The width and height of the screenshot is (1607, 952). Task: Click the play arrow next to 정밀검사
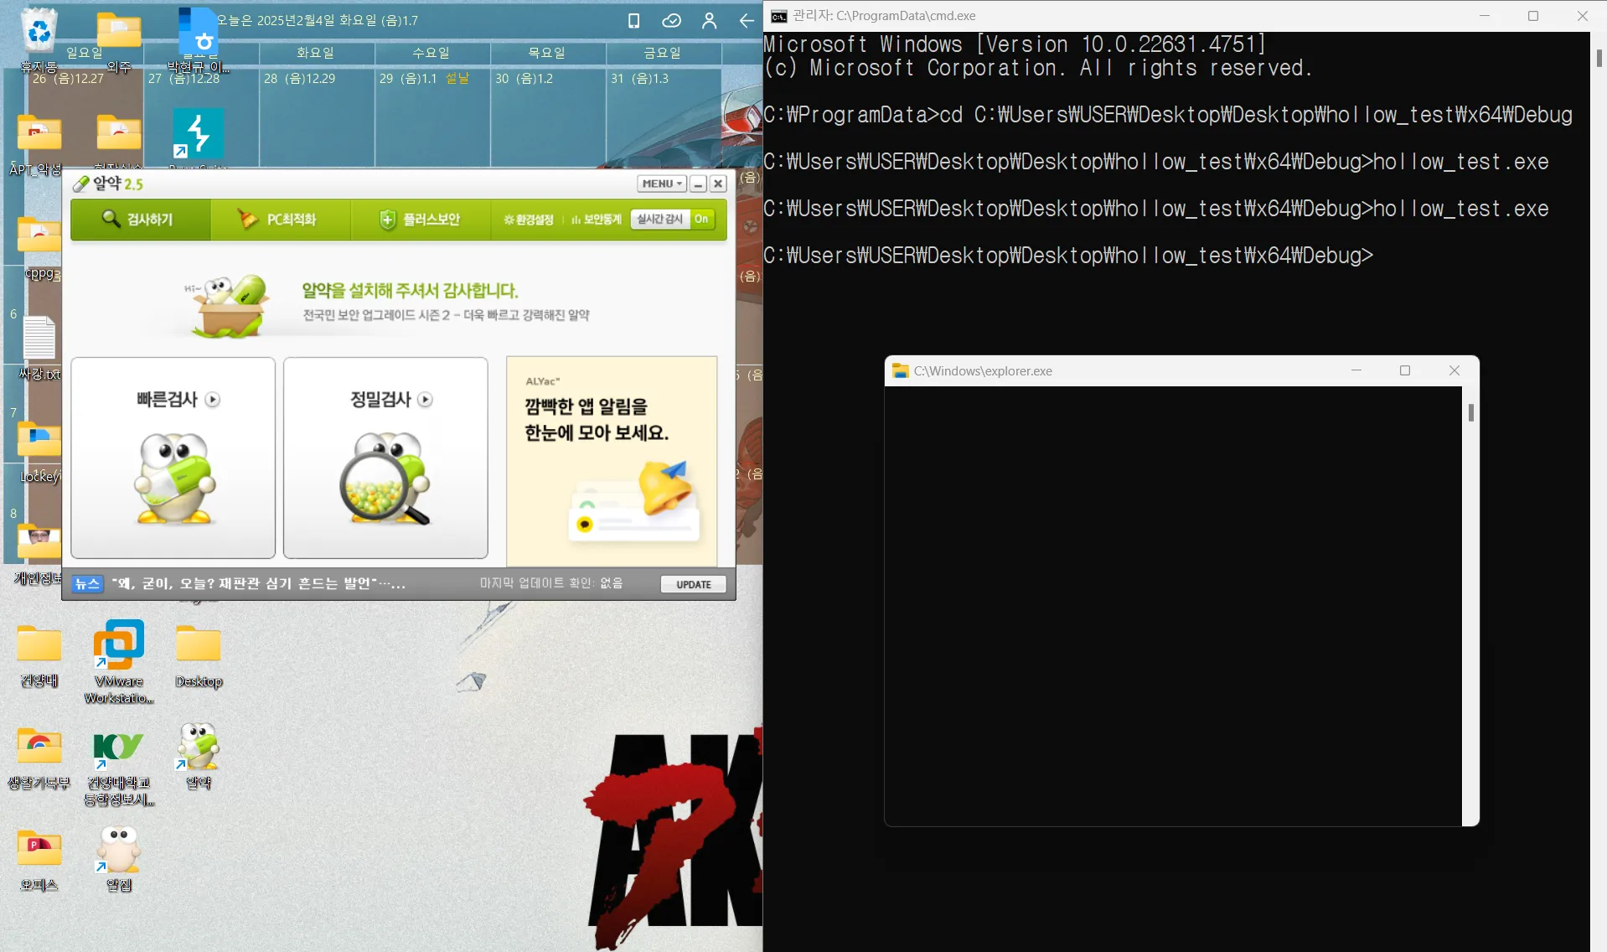(x=426, y=400)
